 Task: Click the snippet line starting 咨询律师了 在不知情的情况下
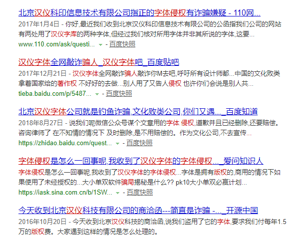click(x=135, y=133)
